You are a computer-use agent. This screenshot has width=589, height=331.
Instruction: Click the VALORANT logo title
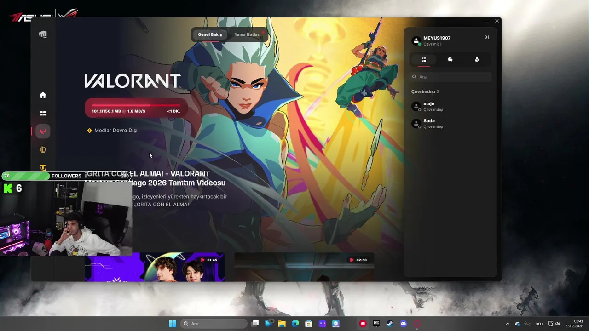tap(133, 80)
